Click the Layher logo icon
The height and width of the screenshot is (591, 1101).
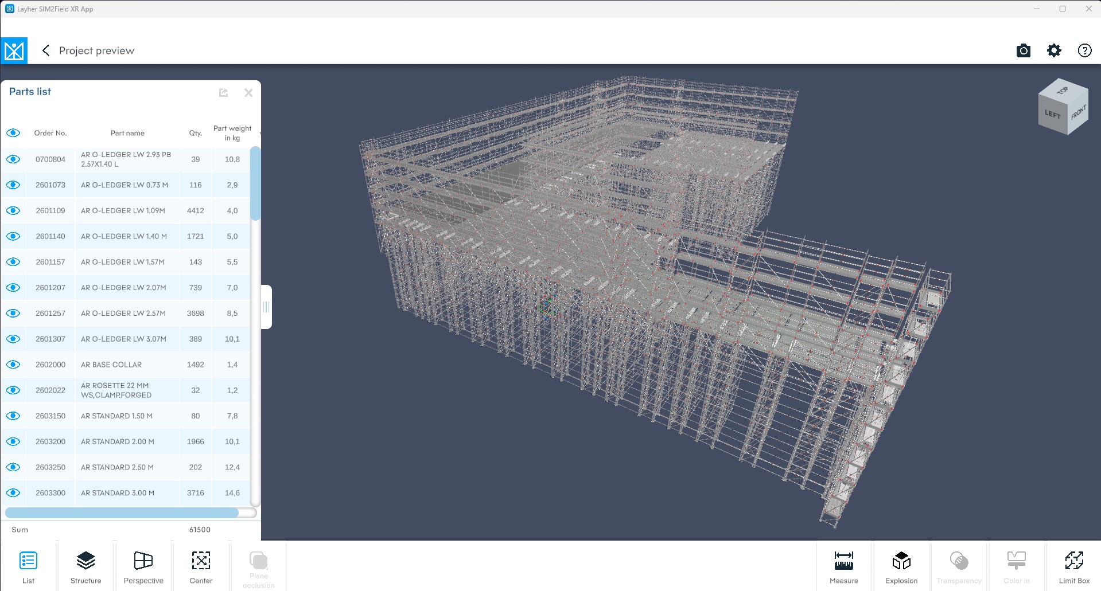[14, 50]
